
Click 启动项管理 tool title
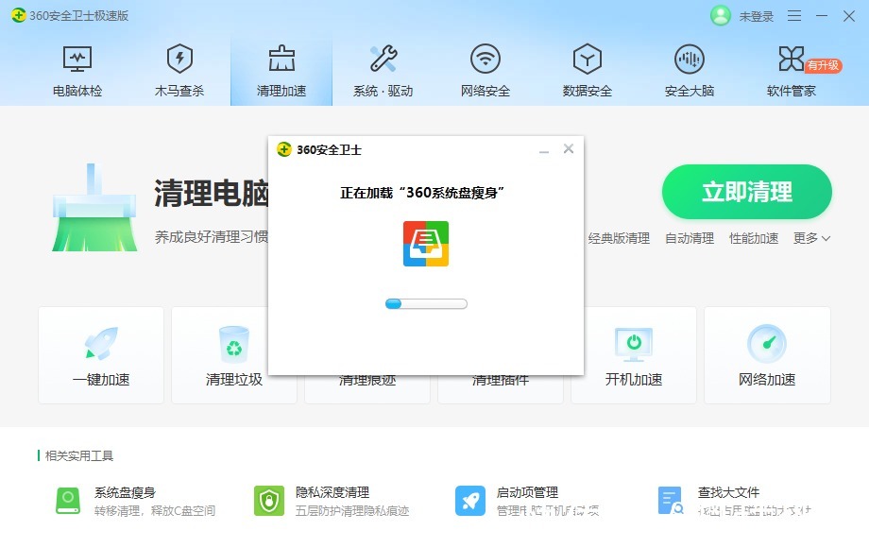[527, 492]
